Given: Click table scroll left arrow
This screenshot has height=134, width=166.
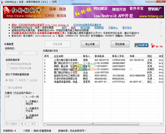Looking at the screenshot, I should click(45, 124).
